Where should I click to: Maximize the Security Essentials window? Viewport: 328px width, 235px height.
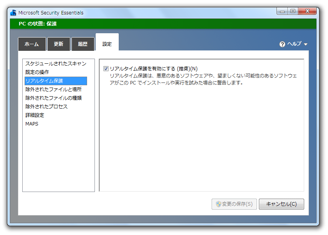click(293, 11)
